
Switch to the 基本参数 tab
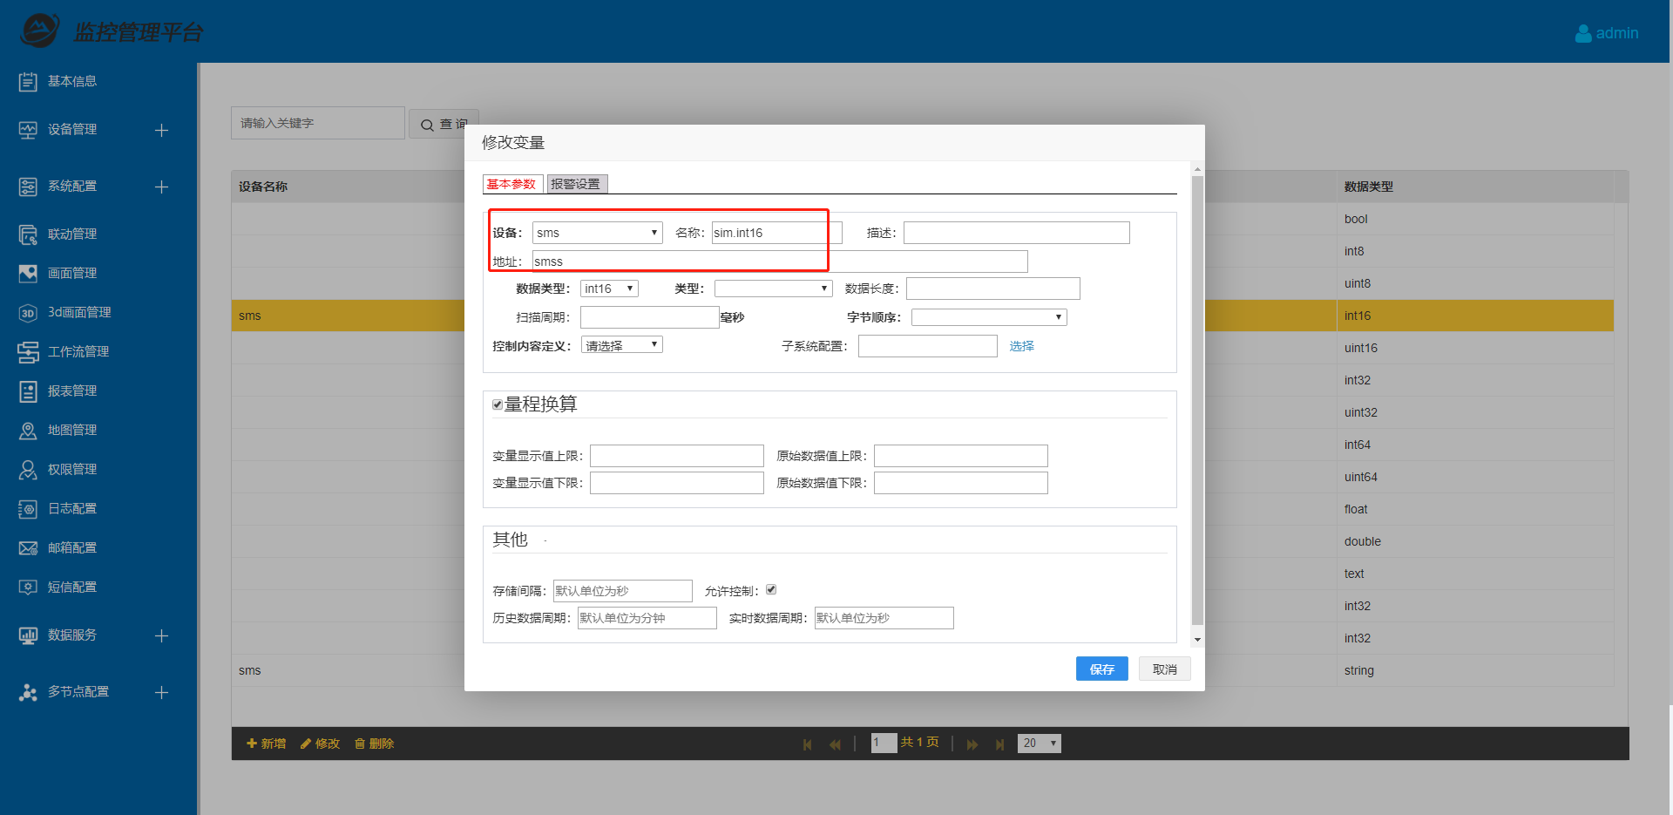pos(512,184)
